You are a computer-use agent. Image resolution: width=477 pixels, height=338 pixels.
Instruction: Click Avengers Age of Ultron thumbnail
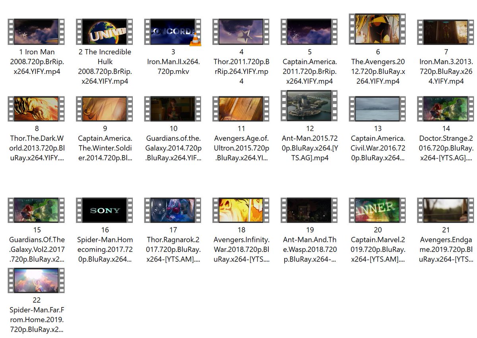pos(241,109)
